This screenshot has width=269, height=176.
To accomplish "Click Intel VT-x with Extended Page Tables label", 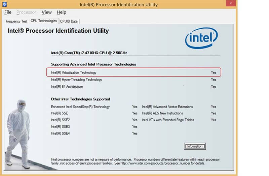I will (168, 120).
